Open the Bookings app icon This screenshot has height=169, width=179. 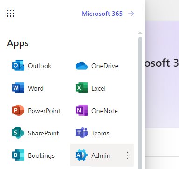tap(18, 155)
